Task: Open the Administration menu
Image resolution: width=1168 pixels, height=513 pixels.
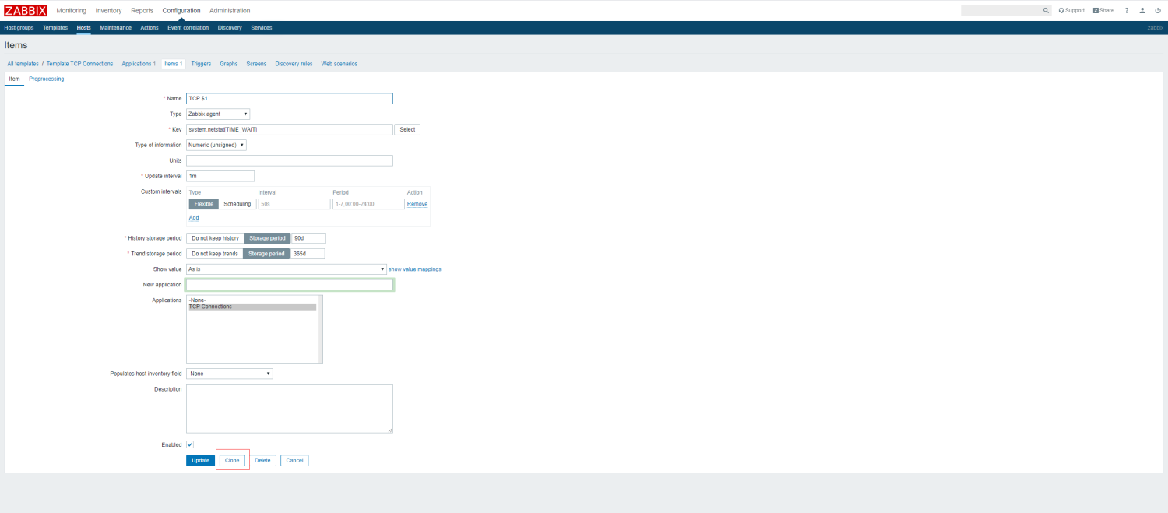Action: [230, 11]
